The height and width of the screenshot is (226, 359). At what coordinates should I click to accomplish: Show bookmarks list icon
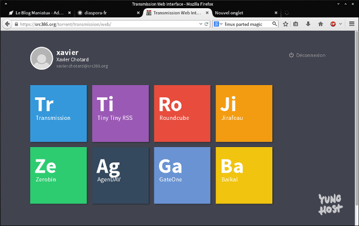(x=295, y=24)
